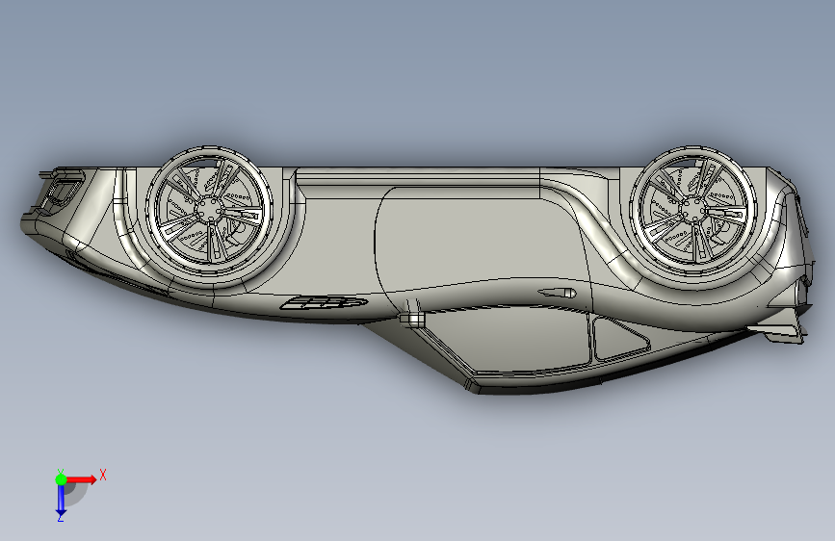Select the flat door panel surface

pyautogui.click(x=480, y=240)
